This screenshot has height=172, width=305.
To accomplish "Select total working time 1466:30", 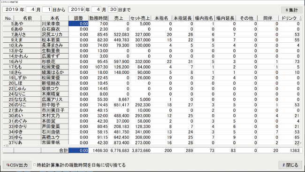I will 99,150.
